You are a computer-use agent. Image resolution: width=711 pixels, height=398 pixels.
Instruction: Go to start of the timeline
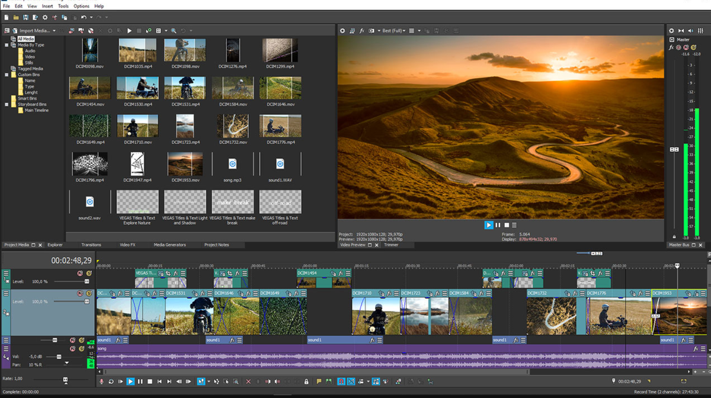click(159, 381)
